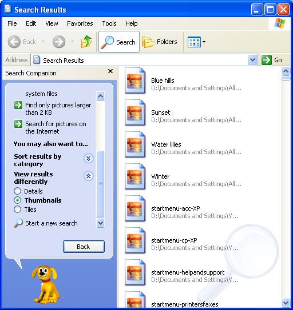Select the Water lilies image icon
The image size is (293, 310).
(x=135, y=144)
